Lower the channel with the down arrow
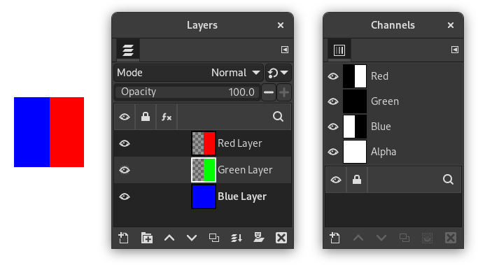478x265 pixels. click(381, 238)
